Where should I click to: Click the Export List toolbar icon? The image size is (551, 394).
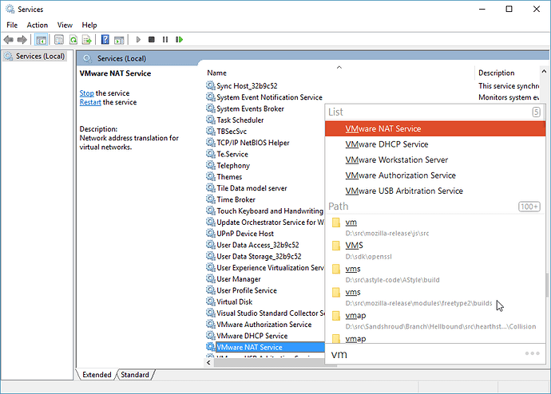87,40
